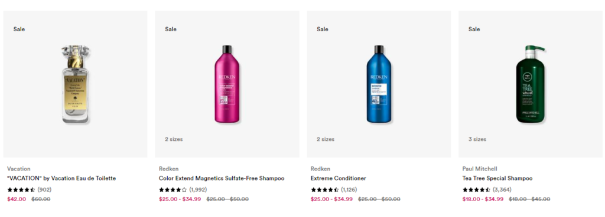Open Color Extend Magnetics Sulfate-Free Shampoo title

(x=222, y=179)
